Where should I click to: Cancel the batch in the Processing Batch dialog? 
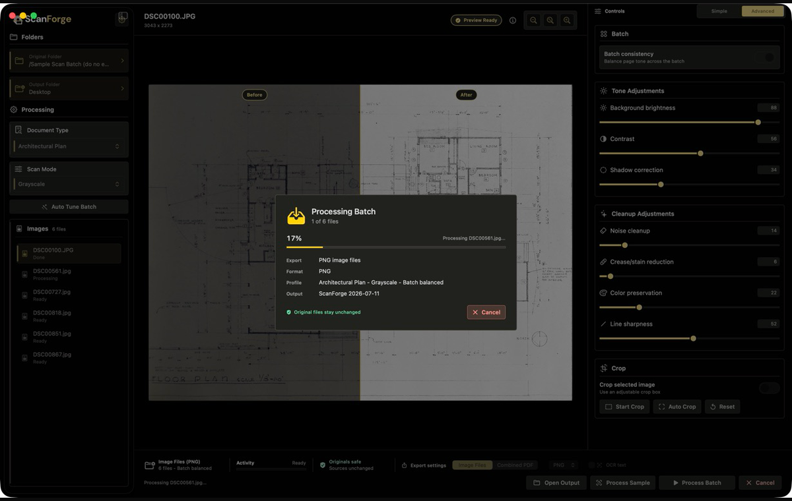[x=486, y=312]
